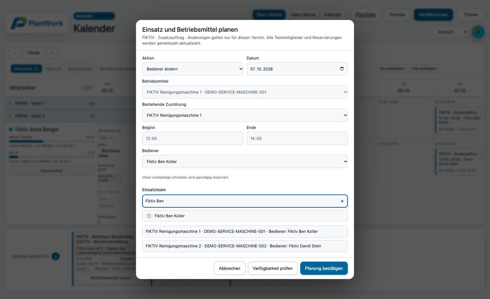Viewport: 490px width, 299px height.
Task: Click the Beginn time field
Action: click(192, 138)
